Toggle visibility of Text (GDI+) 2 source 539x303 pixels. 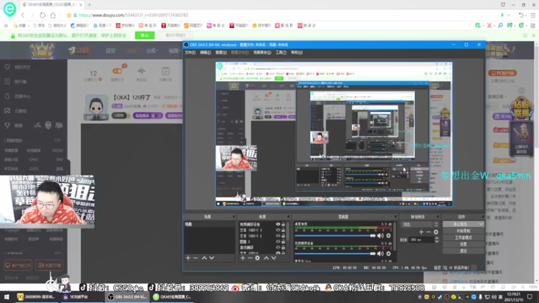278,236
